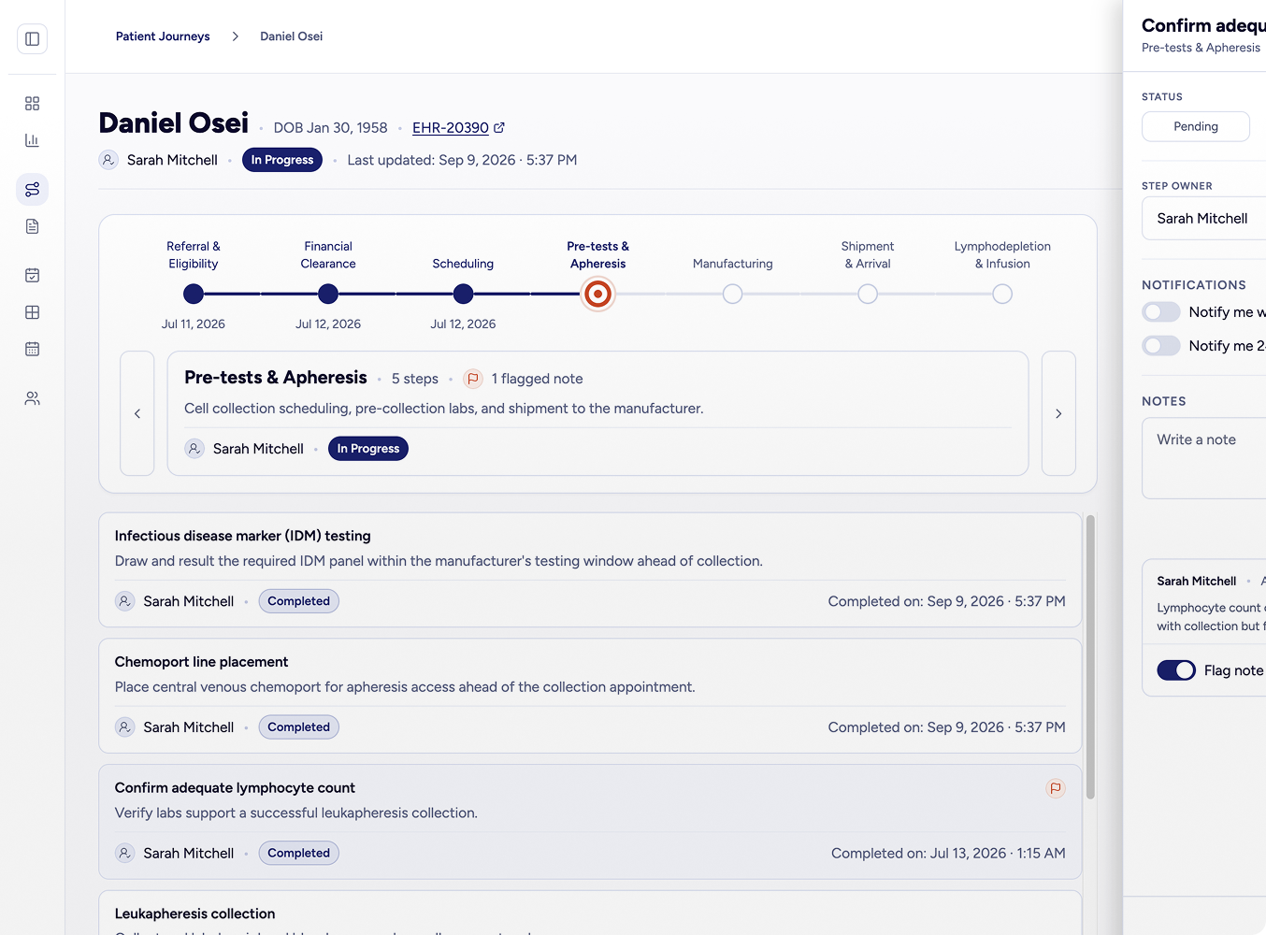Click the avatar icon in Pre-tests & Apheresis stage card

coord(194,449)
